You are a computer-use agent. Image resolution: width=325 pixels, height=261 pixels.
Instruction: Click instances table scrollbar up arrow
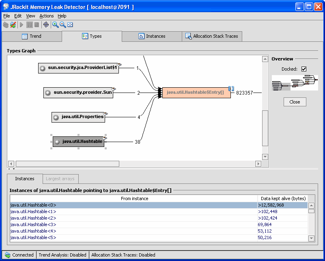(x=311, y=205)
